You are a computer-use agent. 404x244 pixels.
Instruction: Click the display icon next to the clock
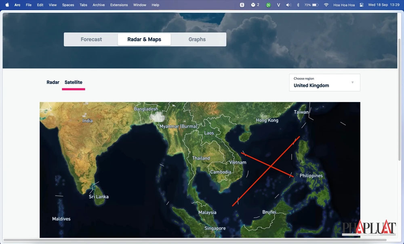tap(361, 5)
